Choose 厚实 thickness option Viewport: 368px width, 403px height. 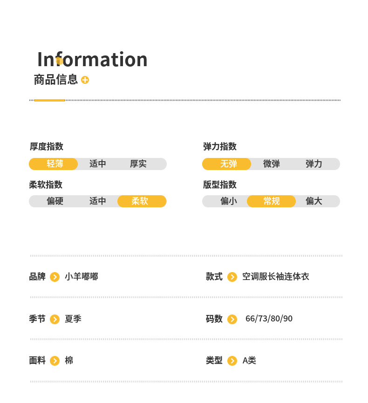(138, 164)
